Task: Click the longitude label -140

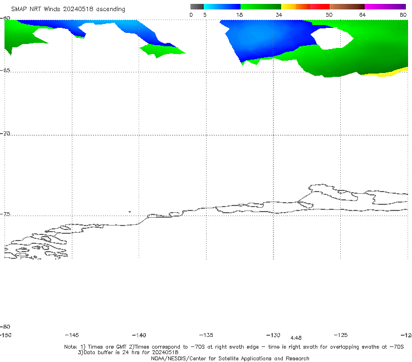Action: pyautogui.click(x=139, y=335)
